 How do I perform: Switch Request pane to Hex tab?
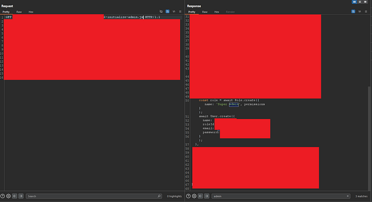31,12
